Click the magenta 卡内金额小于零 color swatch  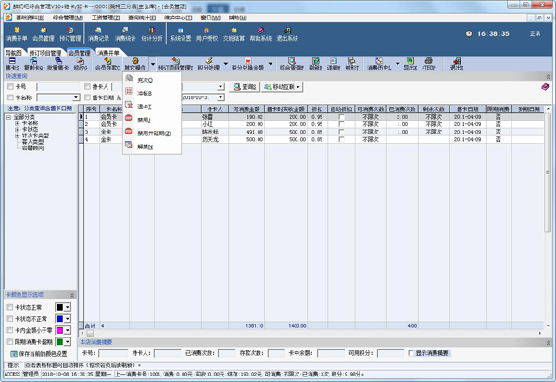[x=60, y=329]
